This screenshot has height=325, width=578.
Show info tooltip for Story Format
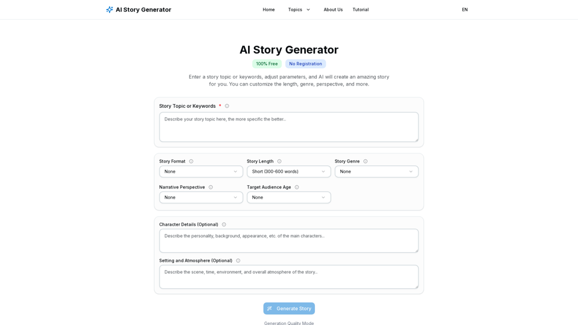click(x=191, y=161)
